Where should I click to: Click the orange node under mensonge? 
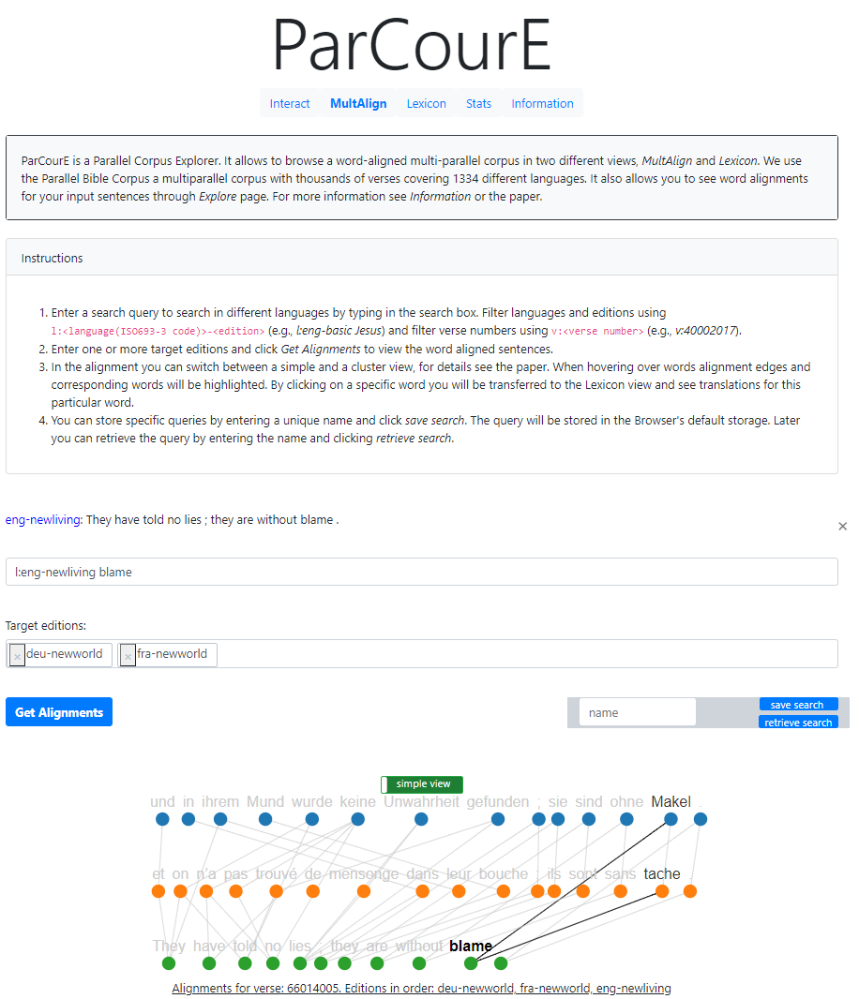(x=364, y=891)
